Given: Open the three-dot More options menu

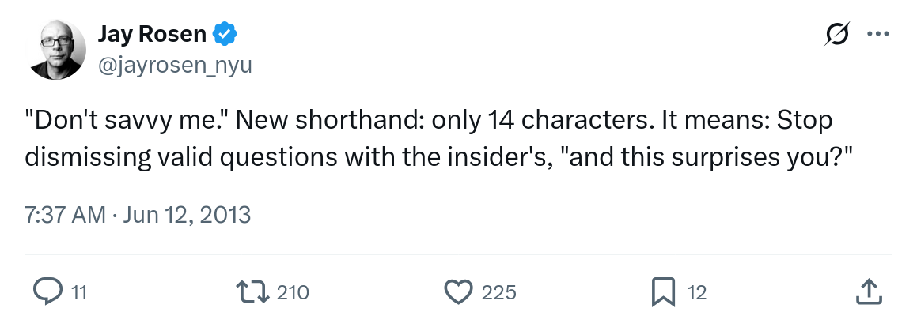Looking at the screenshot, I should pyautogui.click(x=879, y=35).
